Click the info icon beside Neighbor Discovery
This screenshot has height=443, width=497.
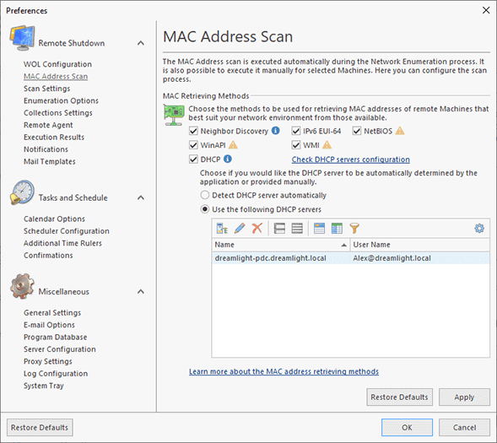pos(276,131)
